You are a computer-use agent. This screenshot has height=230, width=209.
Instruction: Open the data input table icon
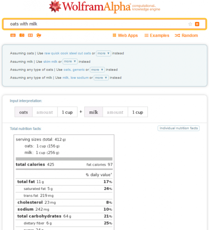coord(30,35)
